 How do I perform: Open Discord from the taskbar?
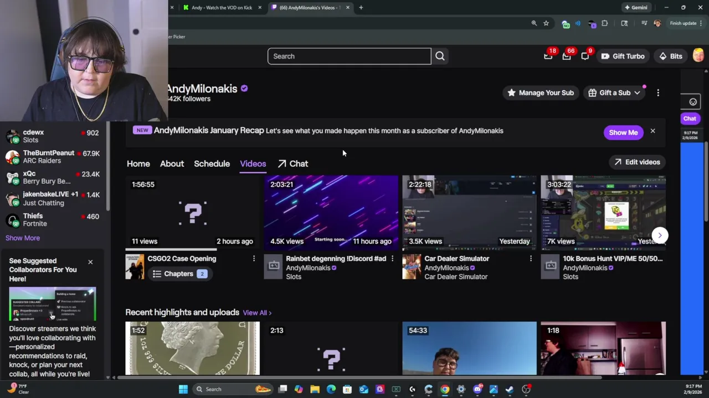tap(477, 389)
